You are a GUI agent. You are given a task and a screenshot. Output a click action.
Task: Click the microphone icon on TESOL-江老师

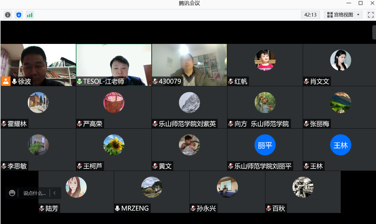pyautogui.click(x=80, y=82)
